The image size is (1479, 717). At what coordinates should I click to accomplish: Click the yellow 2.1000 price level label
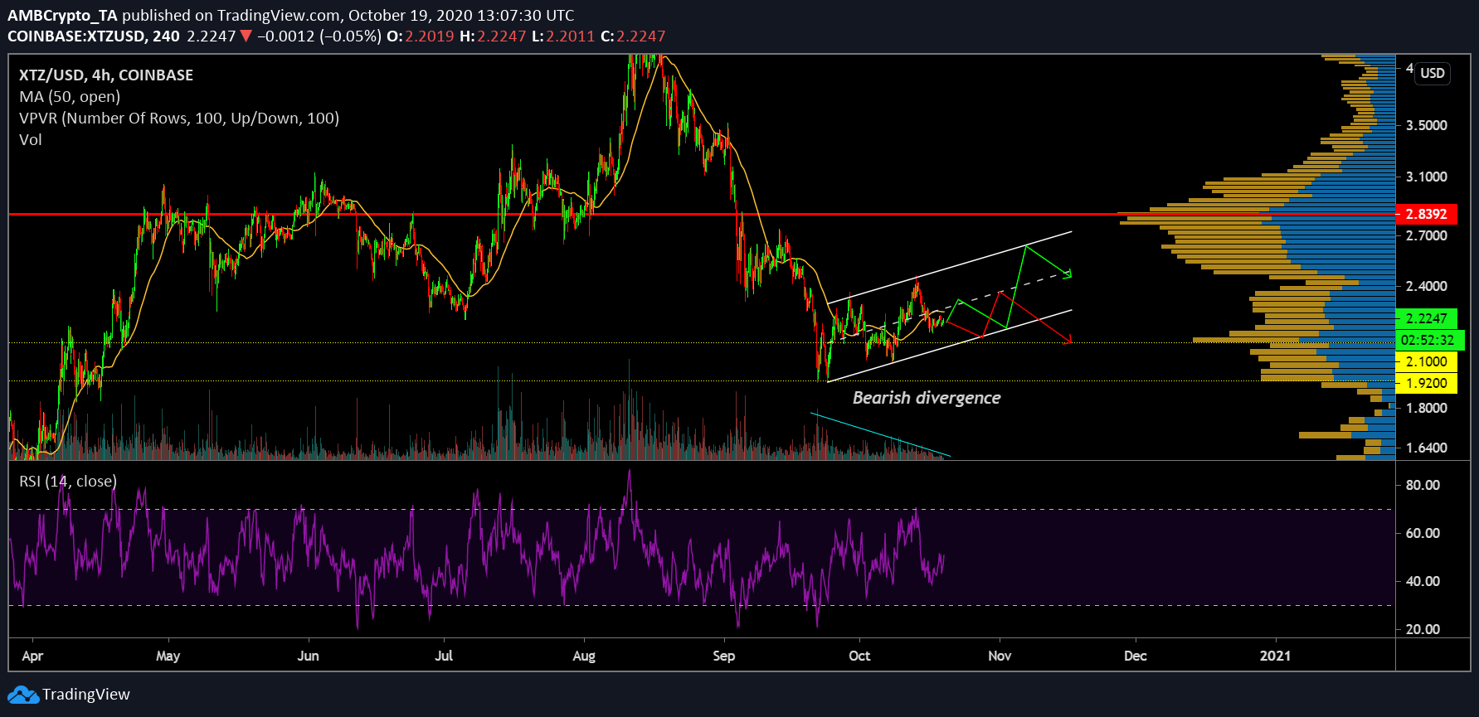click(1426, 361)
